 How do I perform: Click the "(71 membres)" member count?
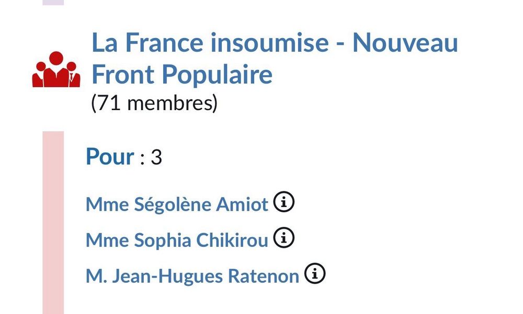(154, 103)
